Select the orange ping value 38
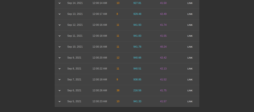This screenshot has width=254, height=112. click(x=118, y=91)
